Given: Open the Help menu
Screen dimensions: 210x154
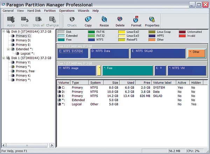Looking at the screenshot, I should click(96, 11).
